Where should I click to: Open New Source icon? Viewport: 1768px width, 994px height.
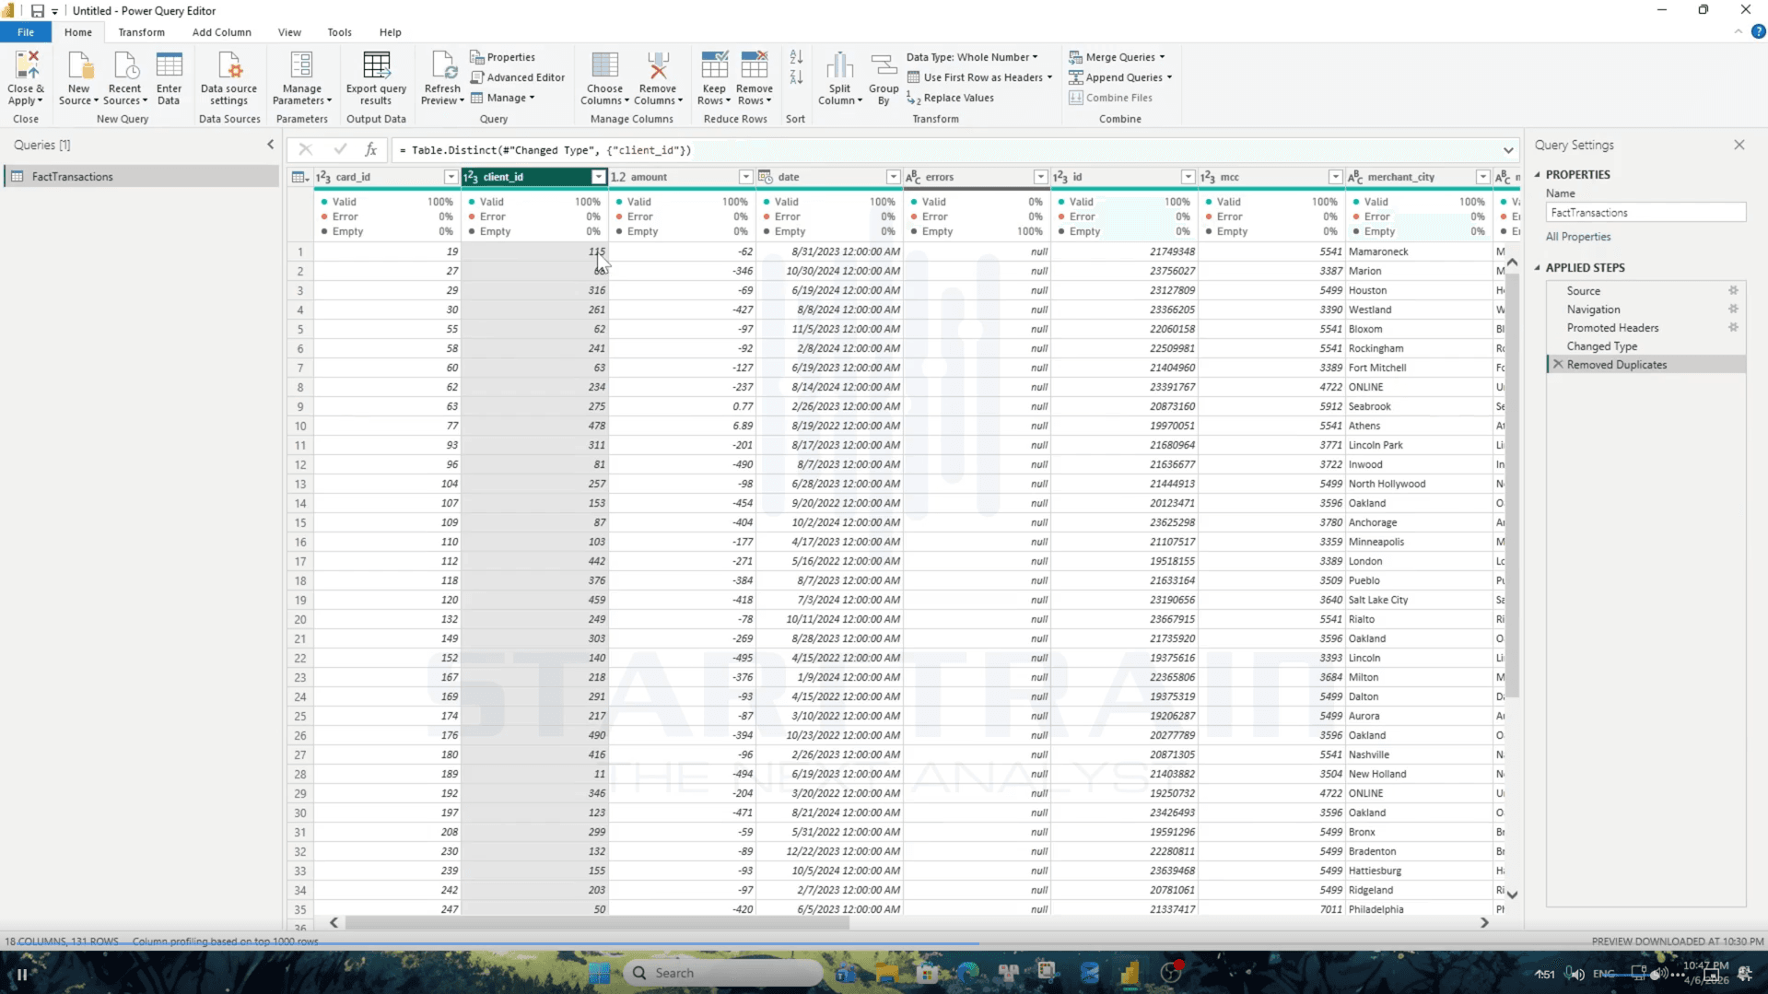coord(79,65)
